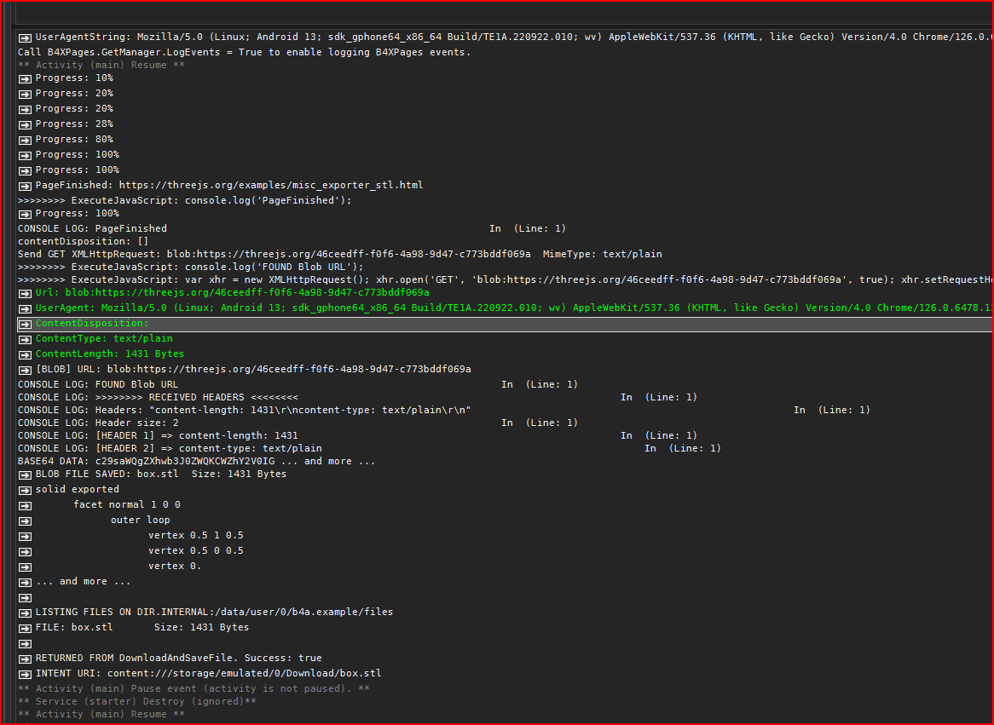
Task: Select 'Activity (main) Pause event' gray line
Action: pyautogui.click(x=194, y=688)
